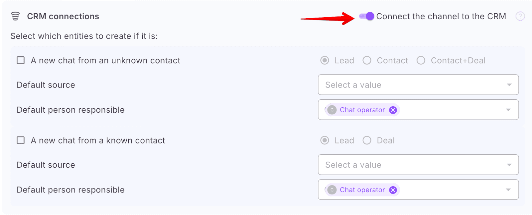Open Default source dropdown for known contact
532x215 pixels.
tap(418, 165)
